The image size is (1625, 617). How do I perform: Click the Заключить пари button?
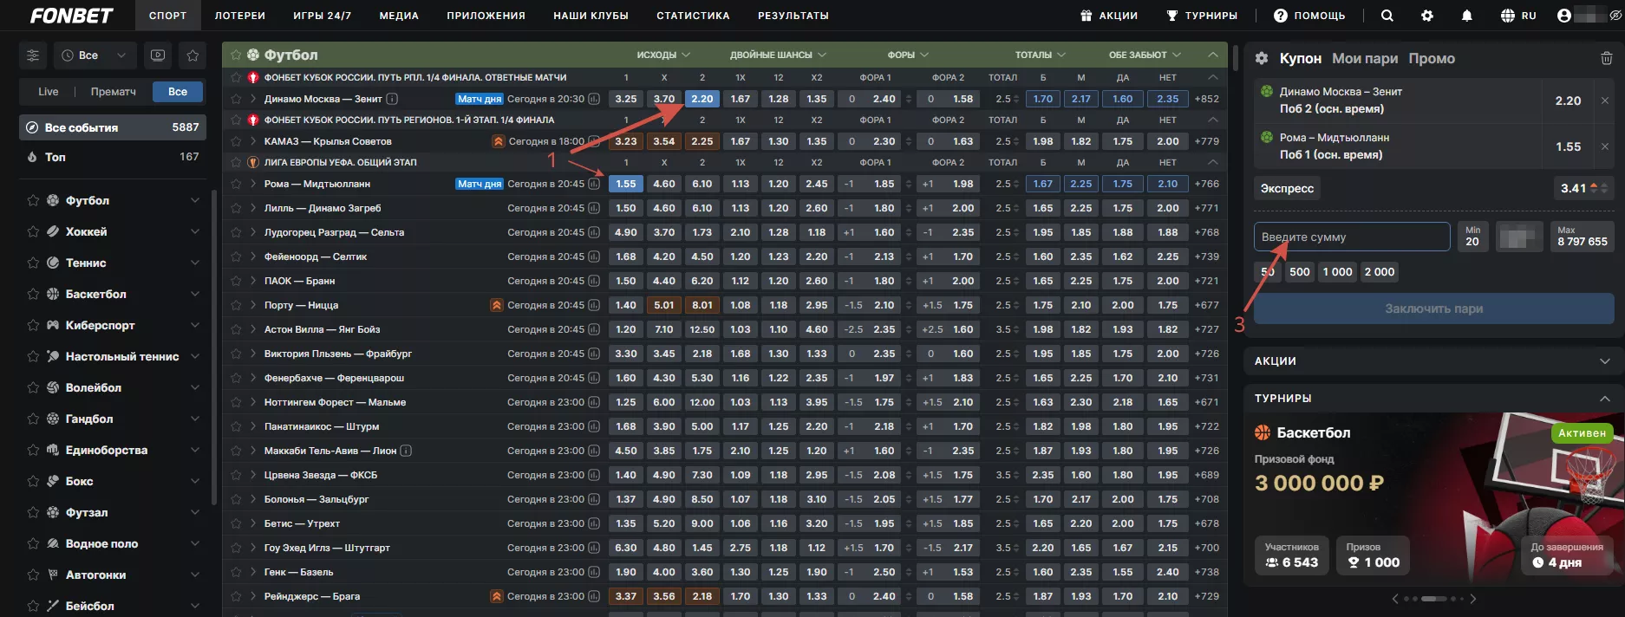1433,308
